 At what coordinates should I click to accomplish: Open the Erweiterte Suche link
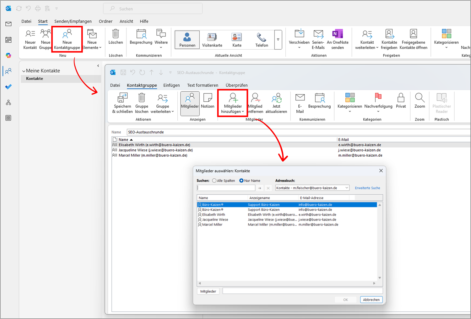point(367,188)
